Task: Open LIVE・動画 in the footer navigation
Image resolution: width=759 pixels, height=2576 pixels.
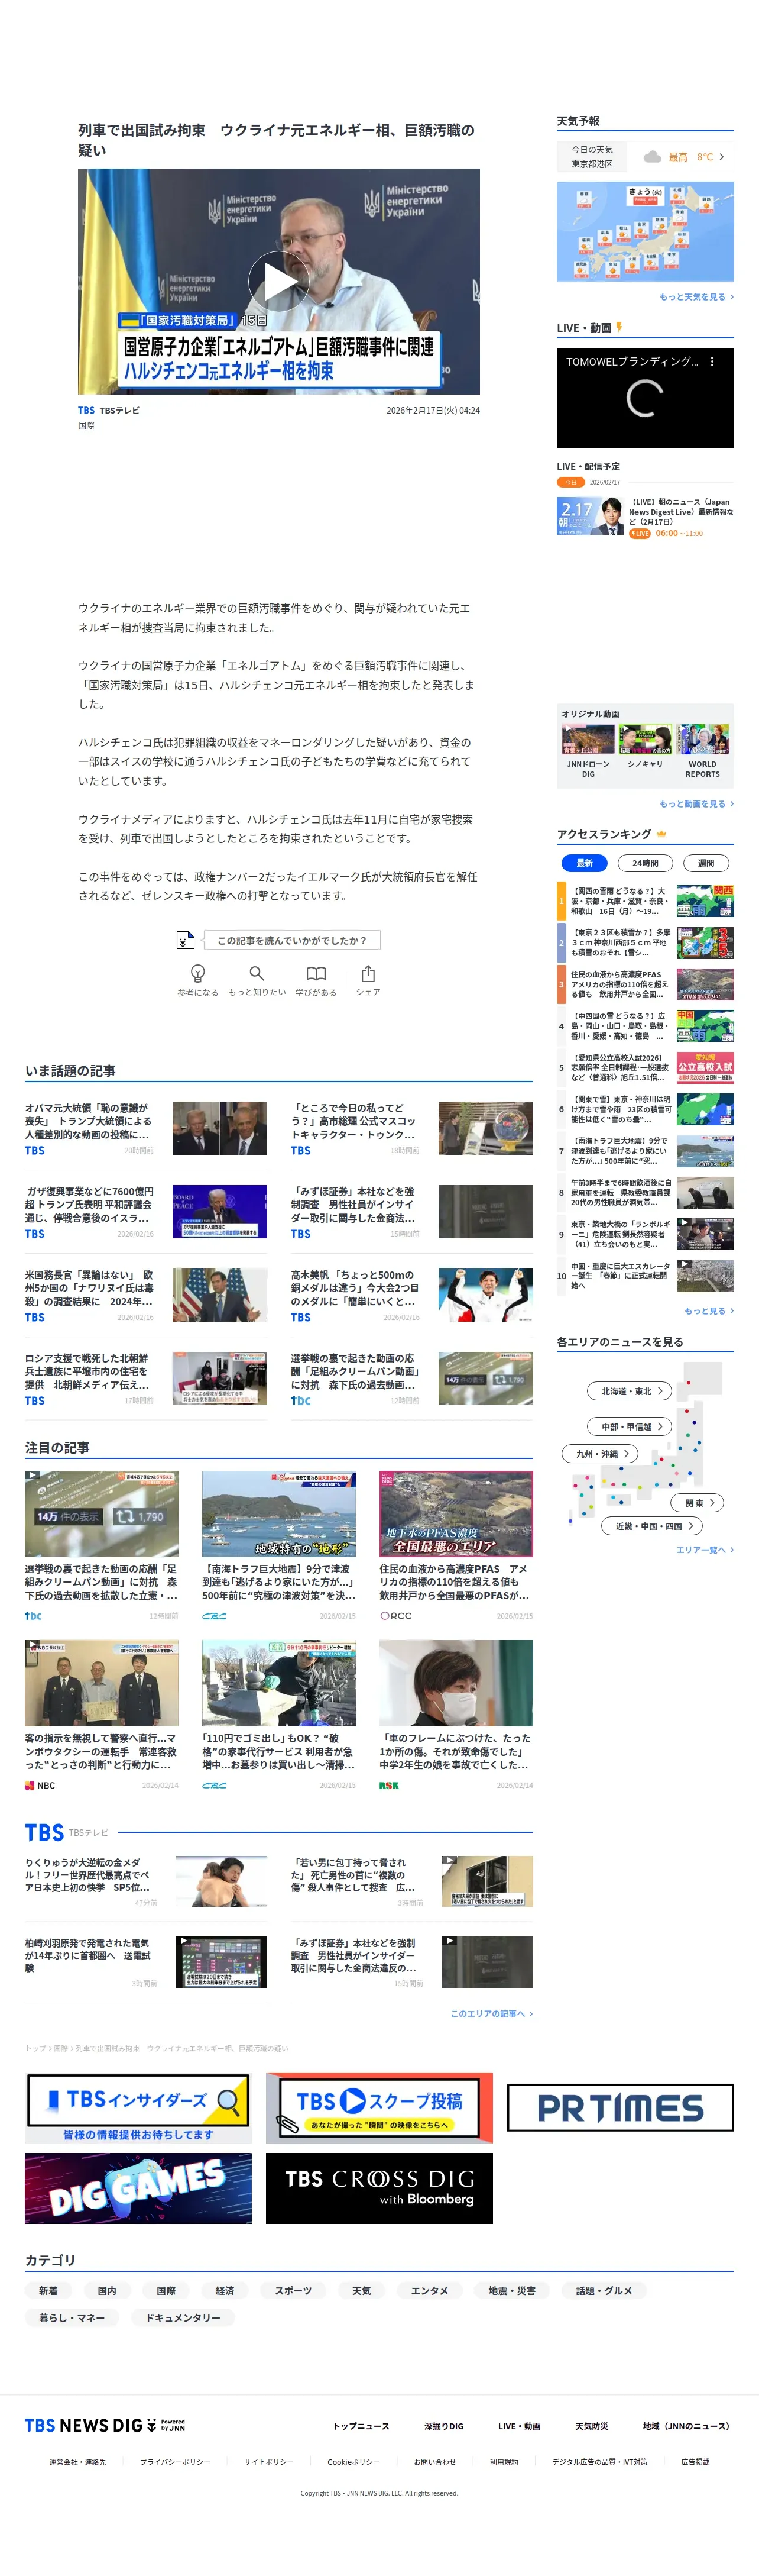Action: tap(520, 2426)
